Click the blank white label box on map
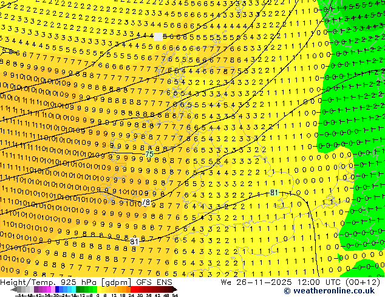The image size is (385, 297). point(158,36)
